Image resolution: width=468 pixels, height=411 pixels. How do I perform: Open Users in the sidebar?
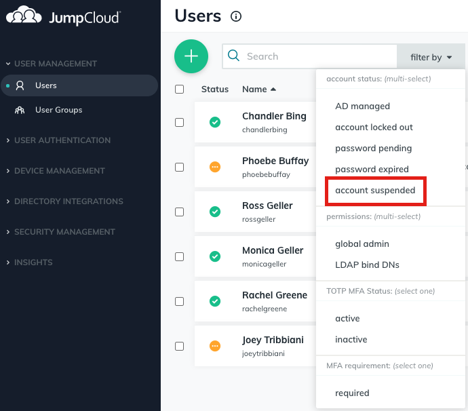click(46, 85)
